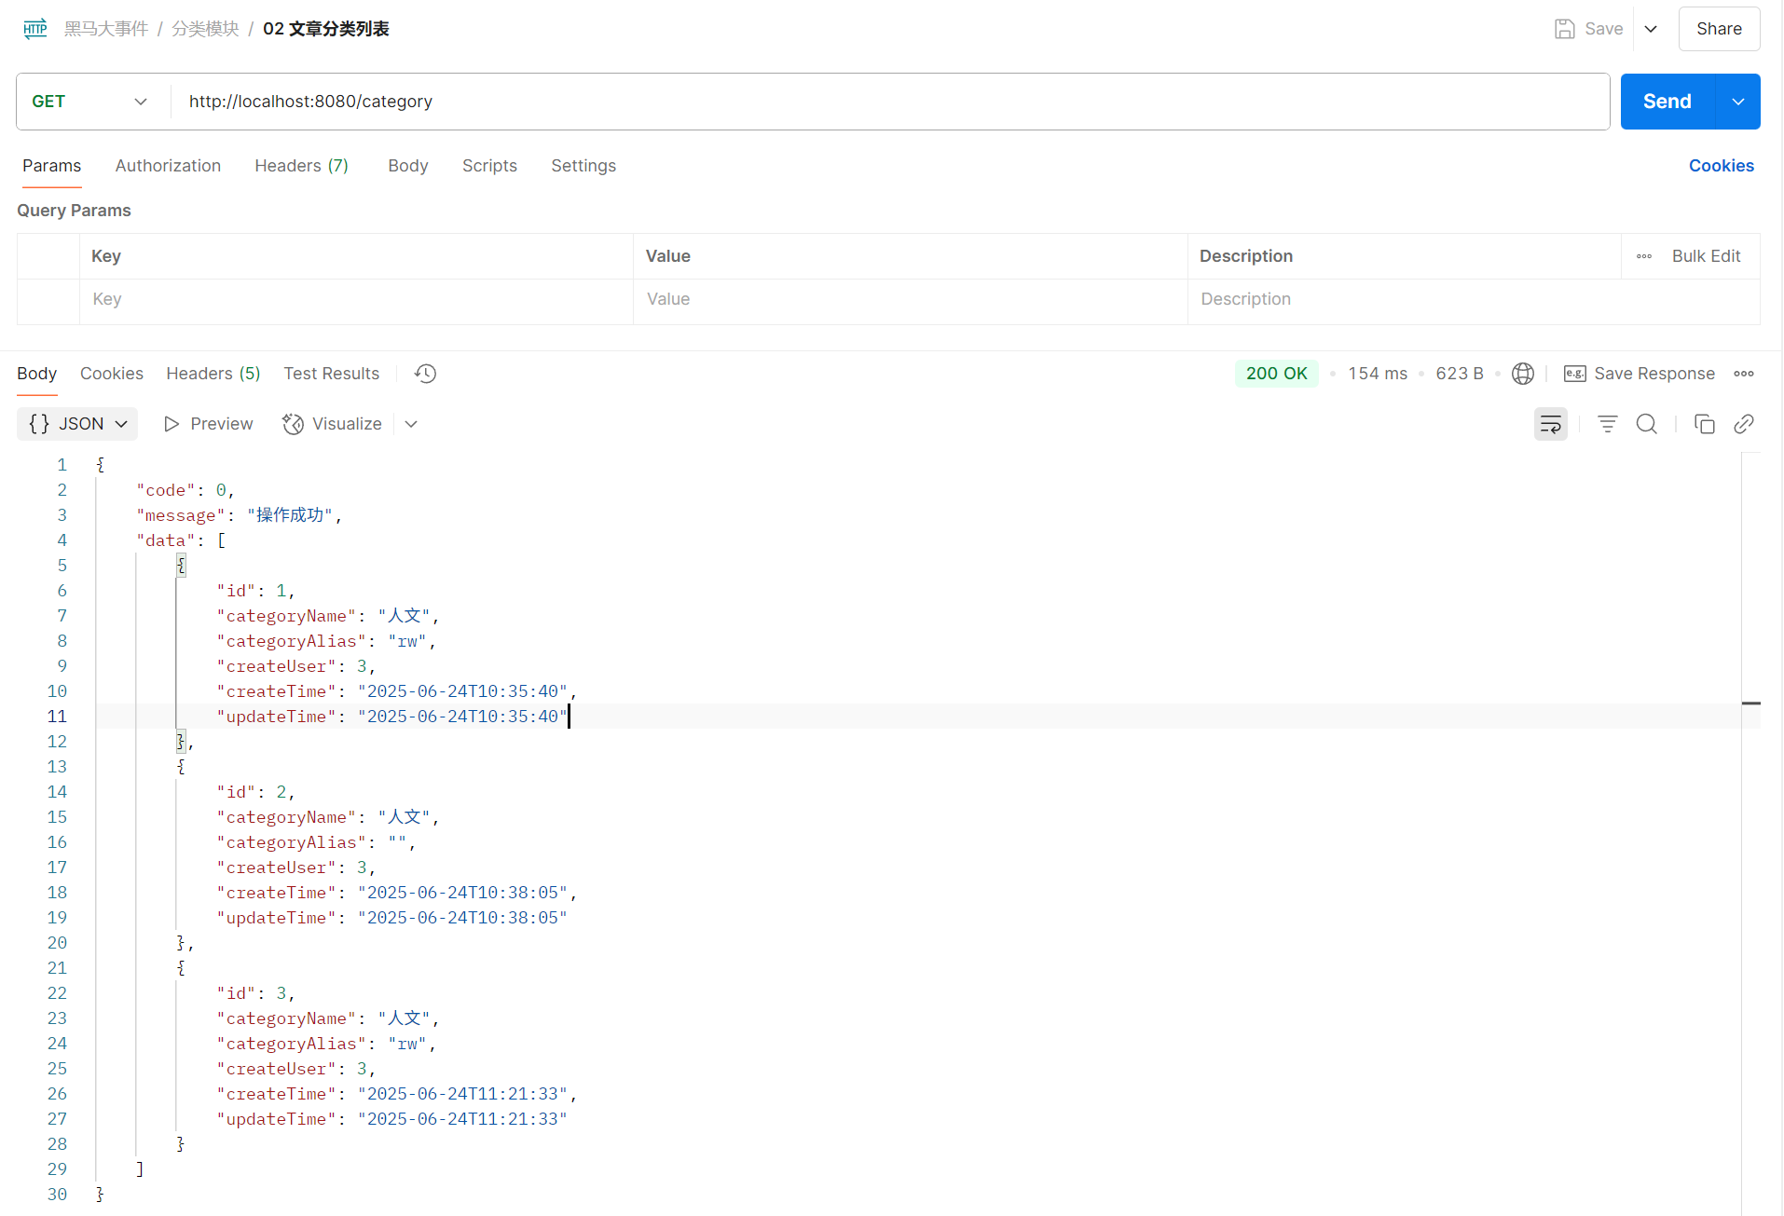
Task: Click the word wrap icon in response toolbar
Action: click(1550, 424)
